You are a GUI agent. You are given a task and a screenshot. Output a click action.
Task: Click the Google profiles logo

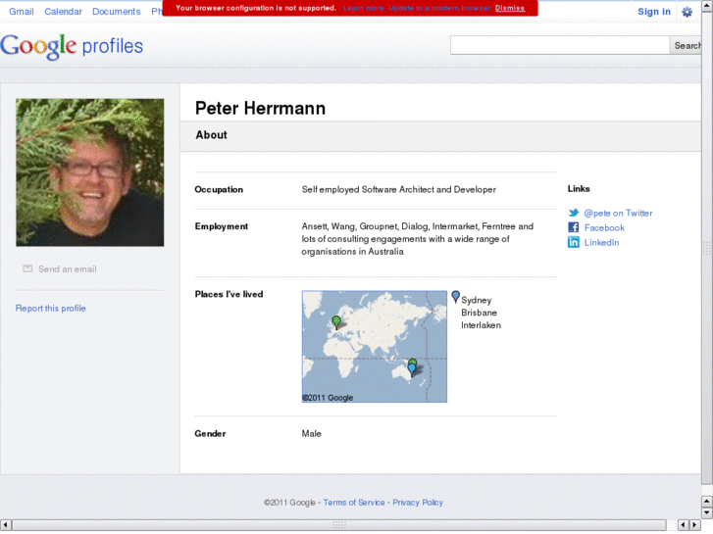(x=72, y=46)
